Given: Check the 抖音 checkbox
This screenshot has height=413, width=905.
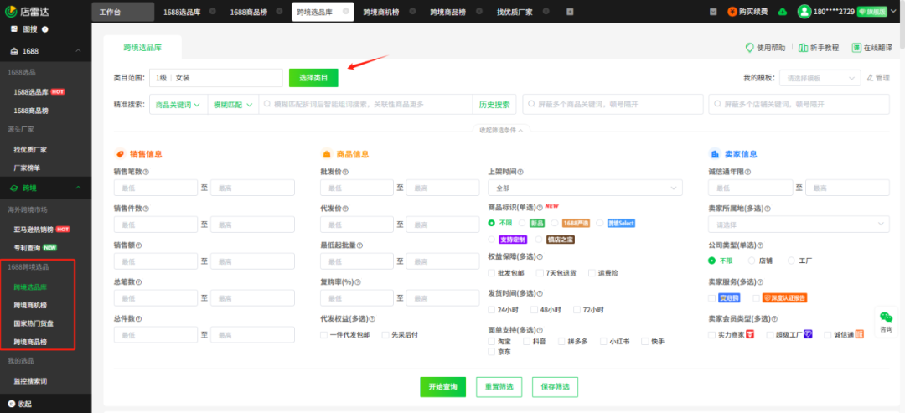Looking at the screenshot, I should [x=526, y=342].
